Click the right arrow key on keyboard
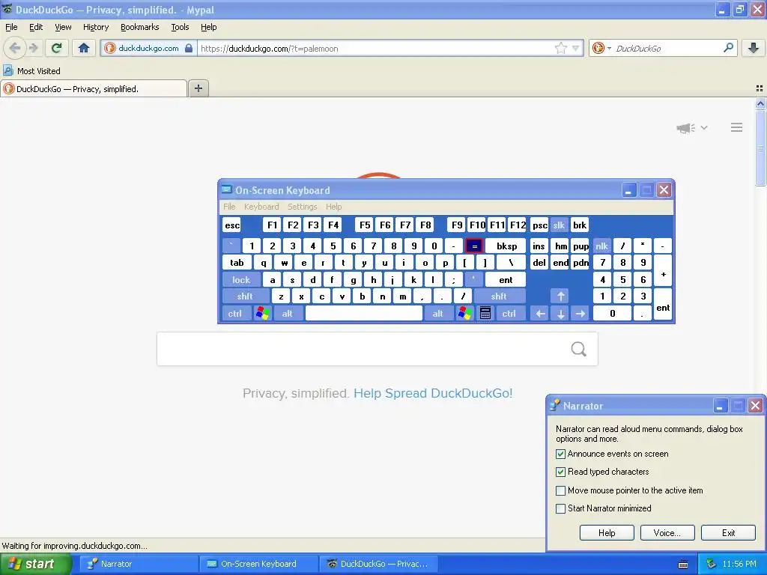The width and height of the screenshot is (767, 575). click(580, 314)
